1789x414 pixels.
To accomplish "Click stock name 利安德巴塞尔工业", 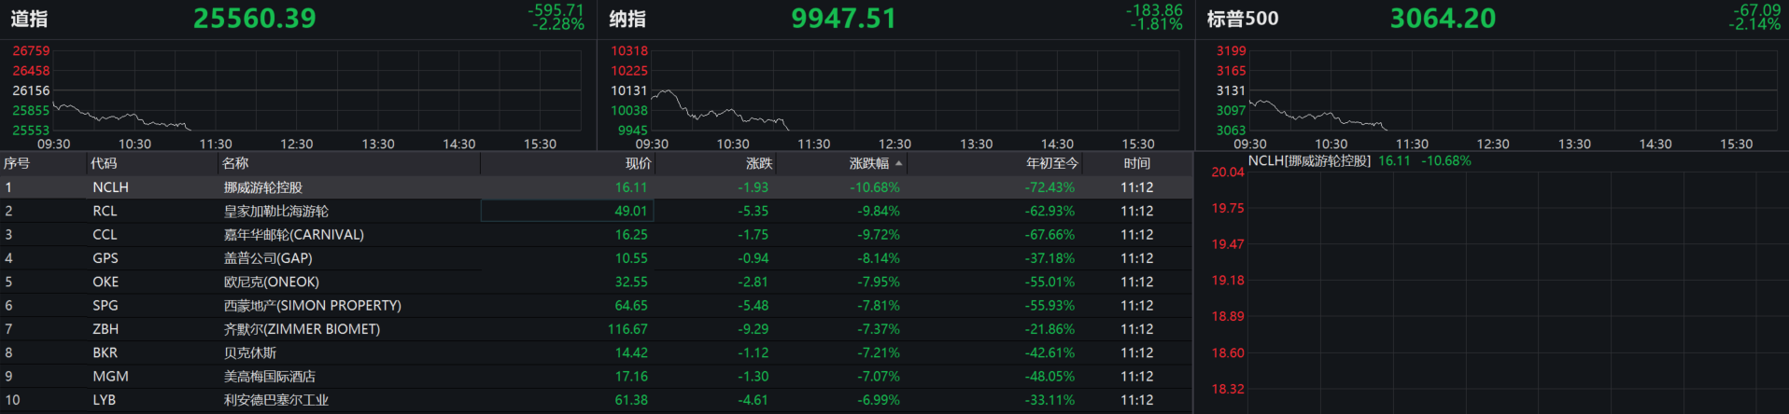I will (x=276, y=400).
